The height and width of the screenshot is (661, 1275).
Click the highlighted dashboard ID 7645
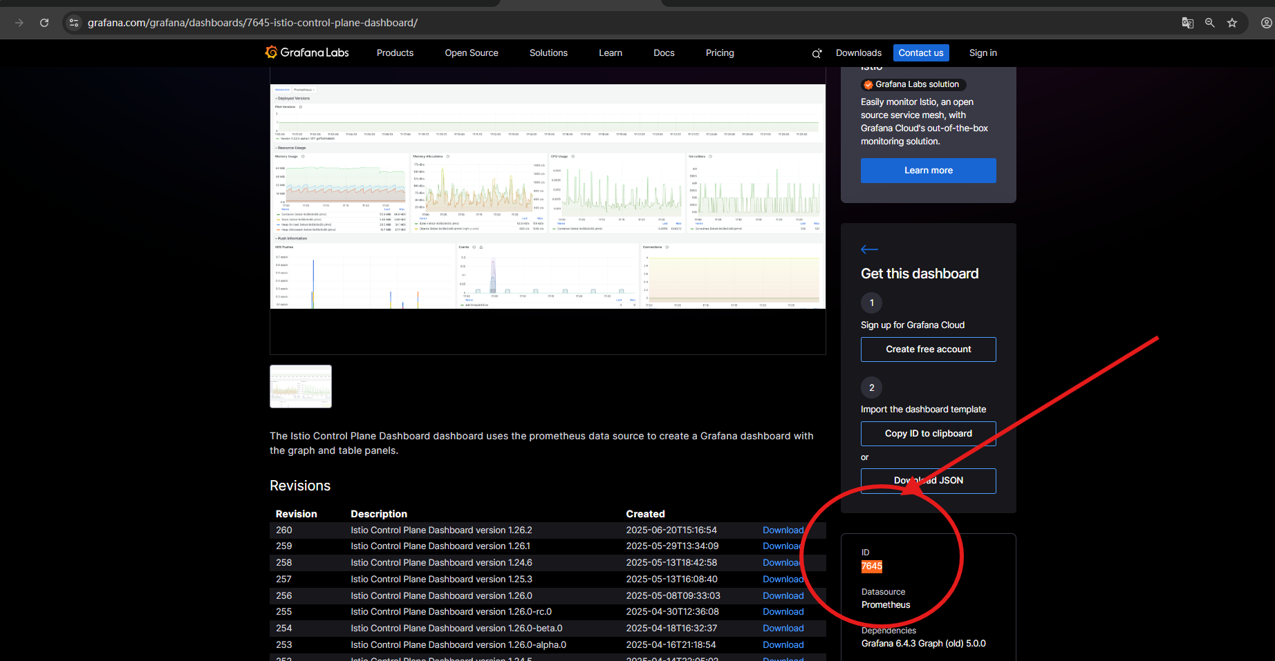[x=872, y=566]
